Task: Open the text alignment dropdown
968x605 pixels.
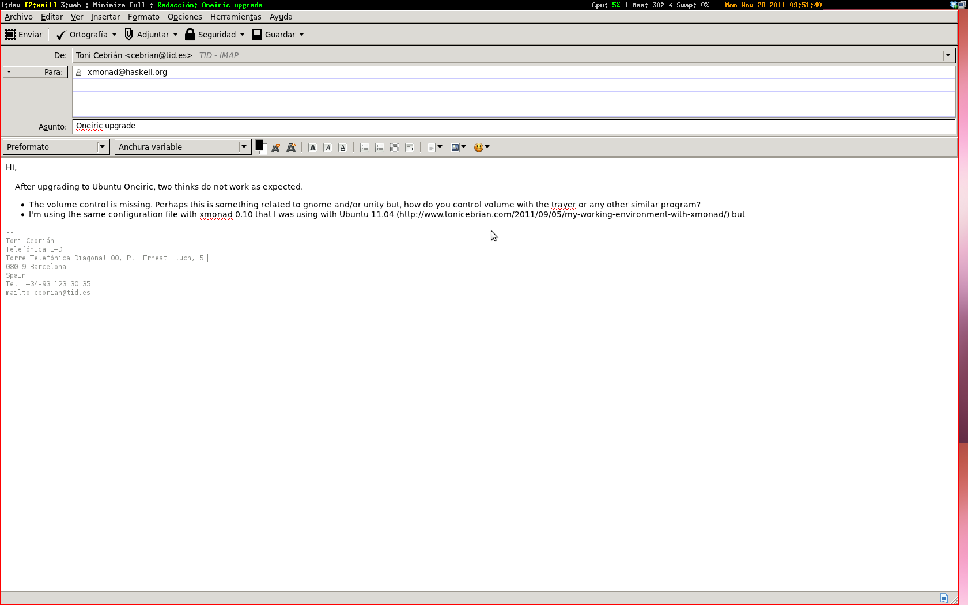Action: (x=434, y=148)
